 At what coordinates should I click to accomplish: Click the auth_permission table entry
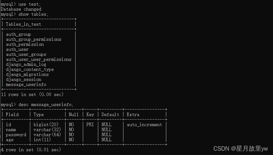[25, 44]
